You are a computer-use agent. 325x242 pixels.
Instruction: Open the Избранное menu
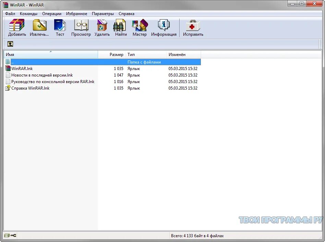(76, 14)
